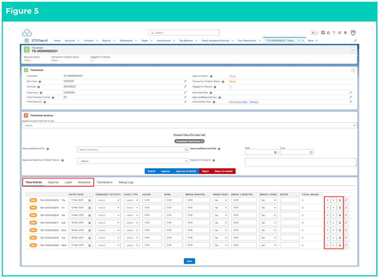Open the Dashboards navigation item
This screenshot has width=379, height=278.
126,41
